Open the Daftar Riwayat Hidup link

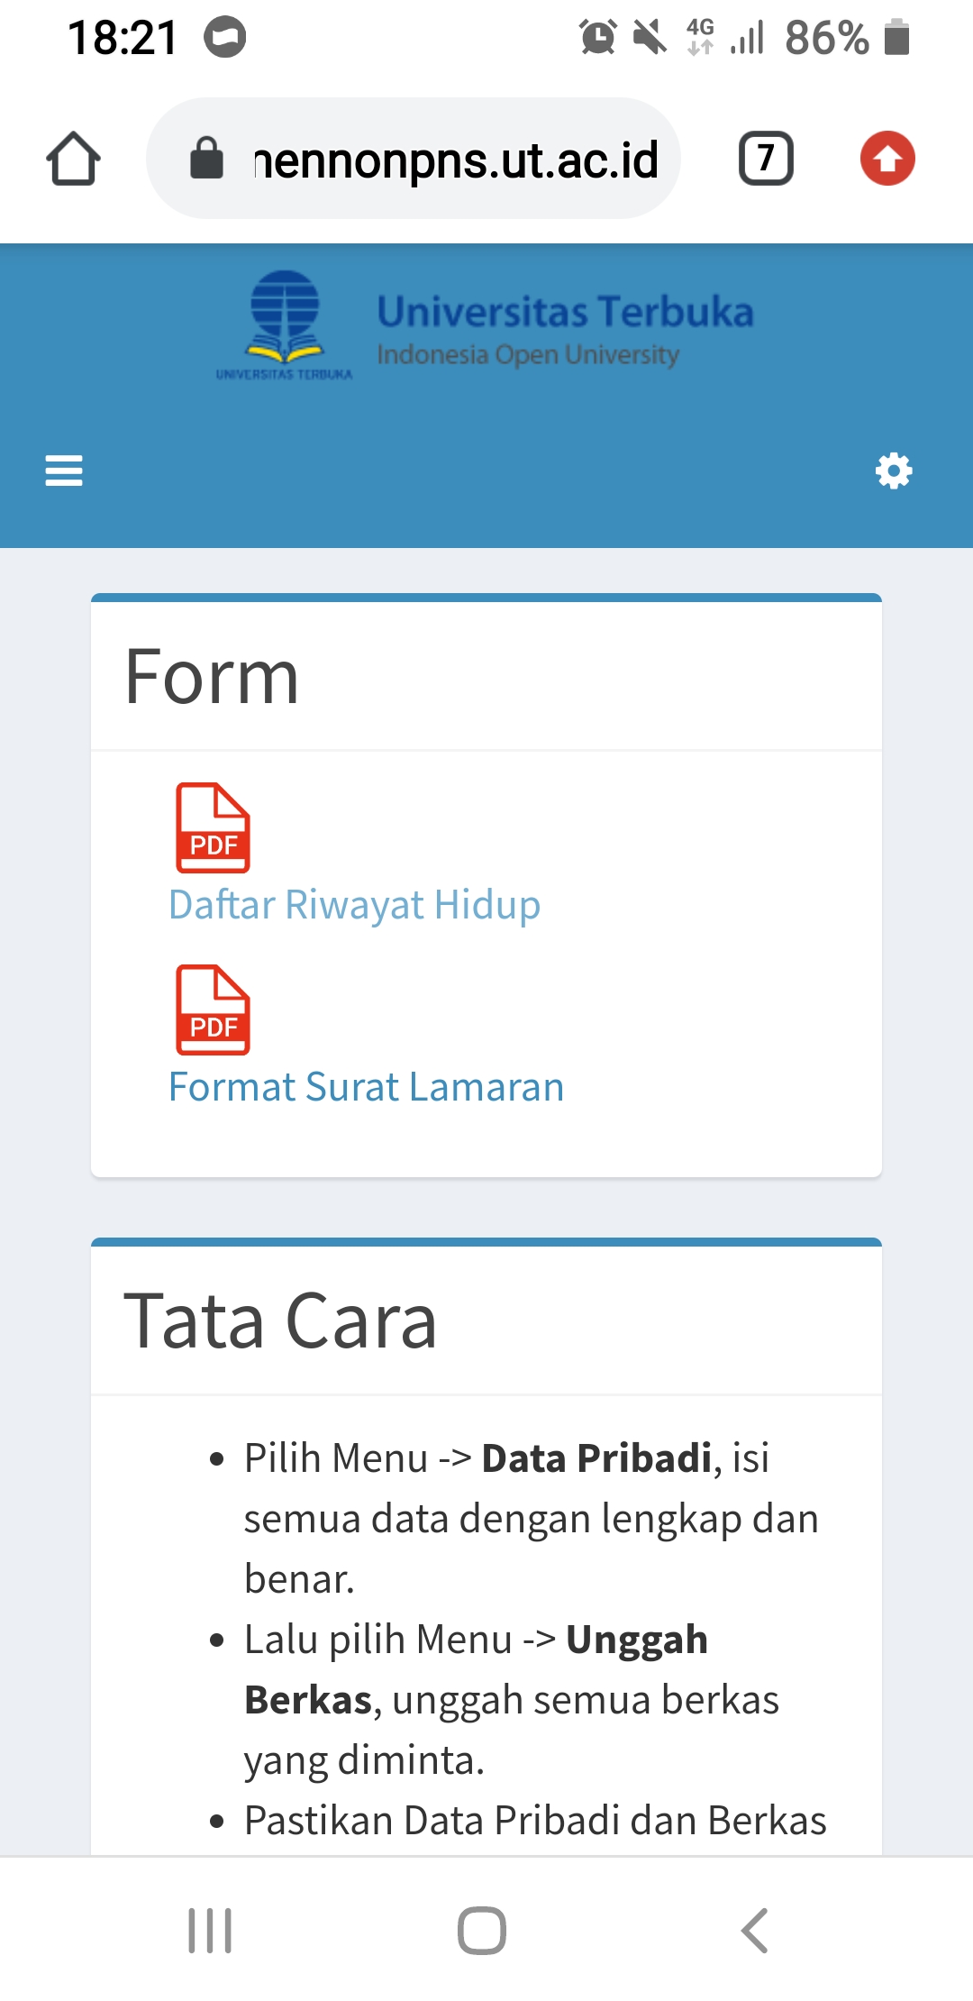click(x=354, y=905)
